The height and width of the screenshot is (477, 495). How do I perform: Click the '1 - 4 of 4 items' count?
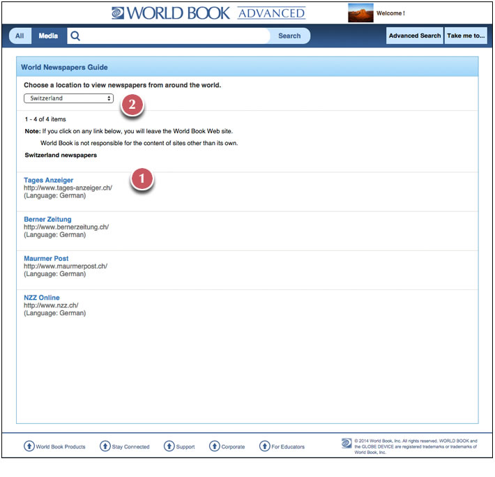(x=45, y=119)
